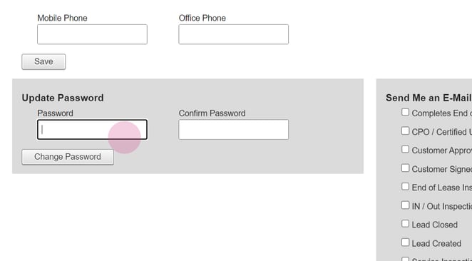Click the Update Password heading

tap(63, 98)
